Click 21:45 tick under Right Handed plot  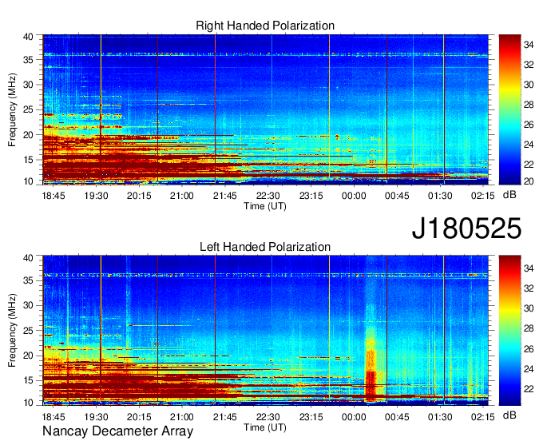[x=224, y=196]
